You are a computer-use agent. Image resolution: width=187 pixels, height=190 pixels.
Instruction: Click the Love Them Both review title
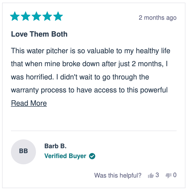pyautogui.click(x=39, y=34)
